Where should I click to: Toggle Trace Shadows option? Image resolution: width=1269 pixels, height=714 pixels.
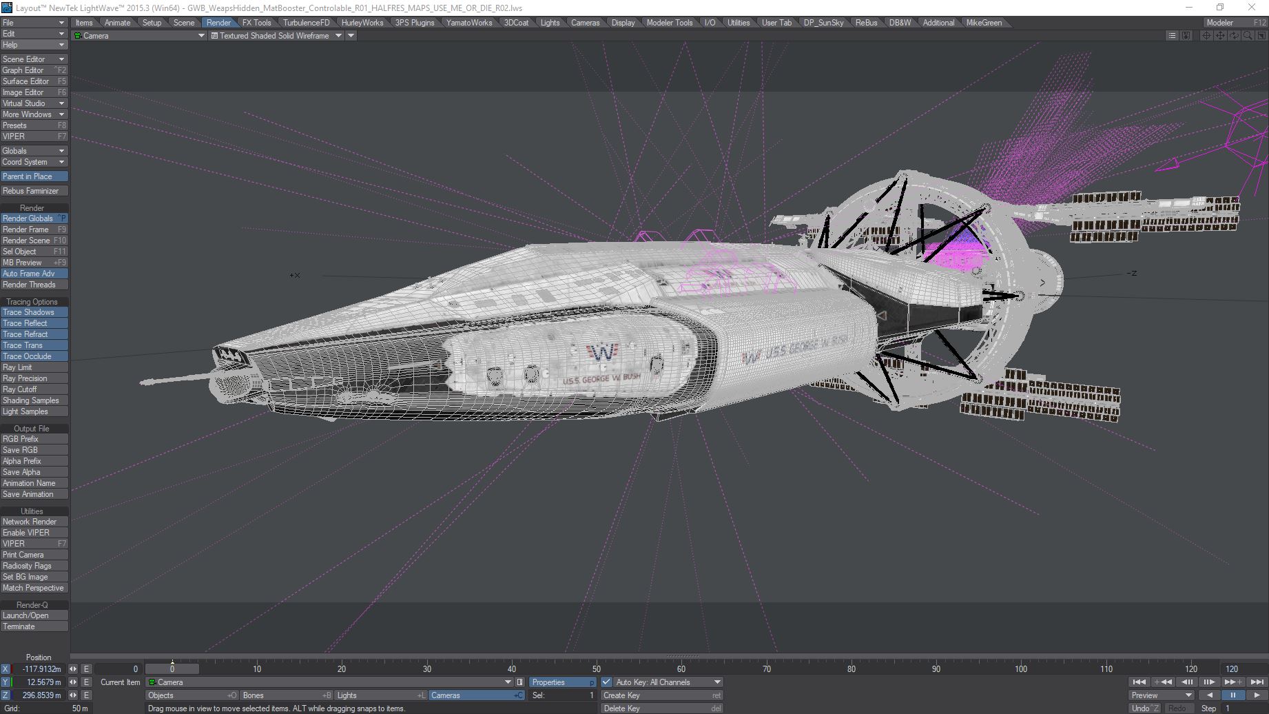click(34, 312)
